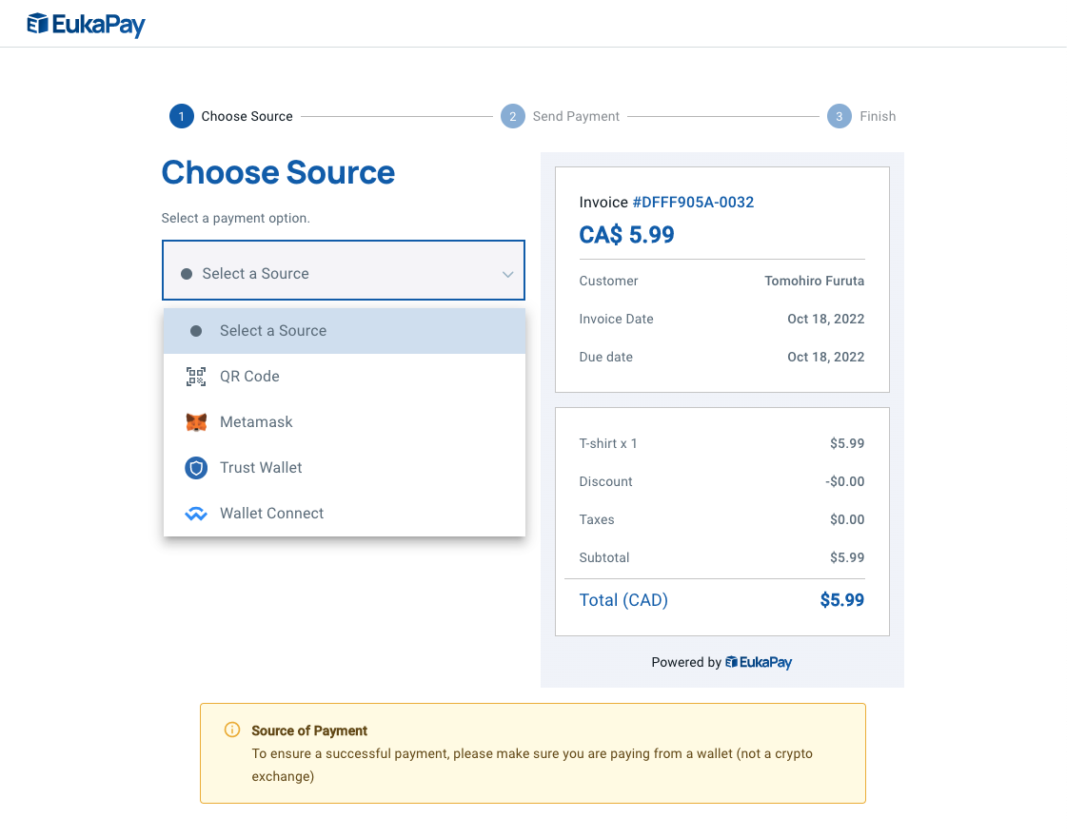
Task: Click the total value $5.99 in bold
Action: (x=841, y=600)
